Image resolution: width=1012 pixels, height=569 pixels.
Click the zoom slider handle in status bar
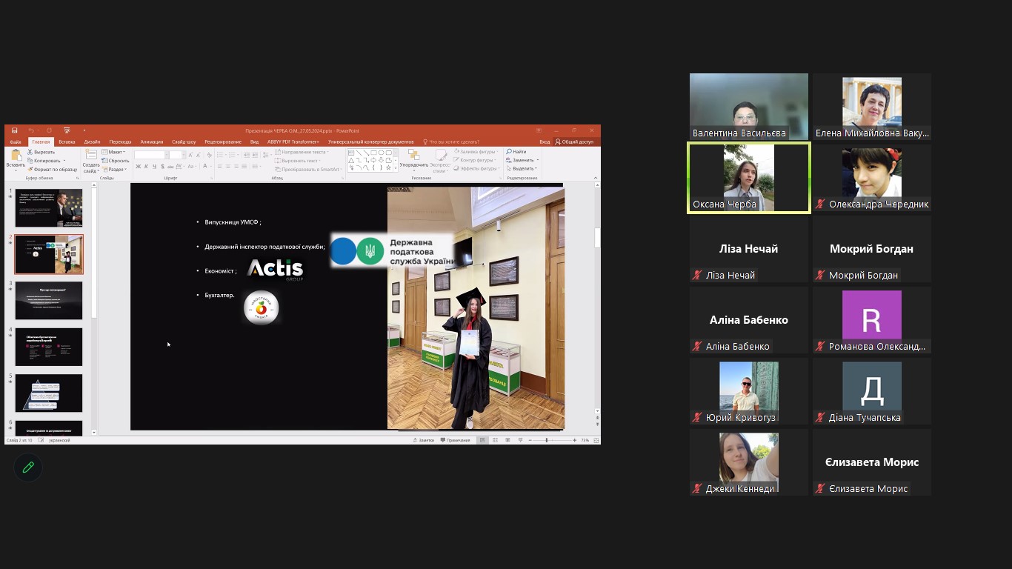(x=547, y=440)
